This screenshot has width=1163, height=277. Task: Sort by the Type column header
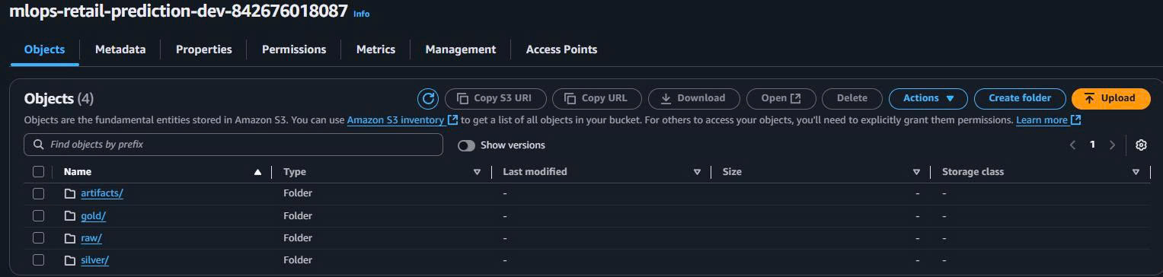(x=295, y=172)
